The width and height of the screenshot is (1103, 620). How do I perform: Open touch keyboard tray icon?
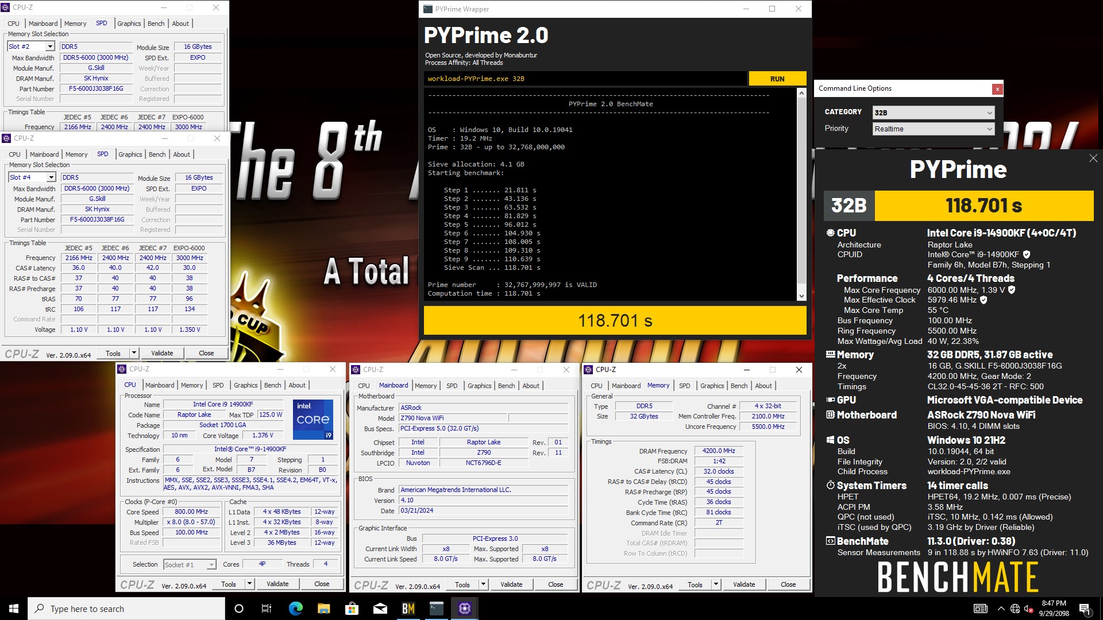tap(981, 609)
